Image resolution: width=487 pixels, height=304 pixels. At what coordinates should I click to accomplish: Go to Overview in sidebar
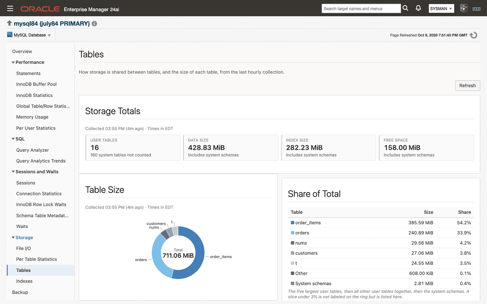tap(22, 51)
